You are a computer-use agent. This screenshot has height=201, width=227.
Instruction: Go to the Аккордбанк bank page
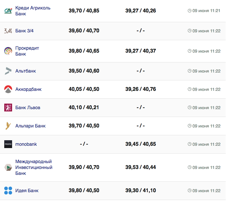(28, 89)
